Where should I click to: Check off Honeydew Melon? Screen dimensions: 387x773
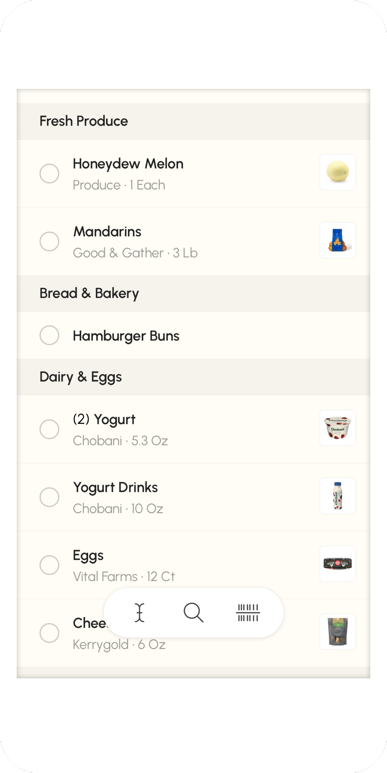click(49, 174)
